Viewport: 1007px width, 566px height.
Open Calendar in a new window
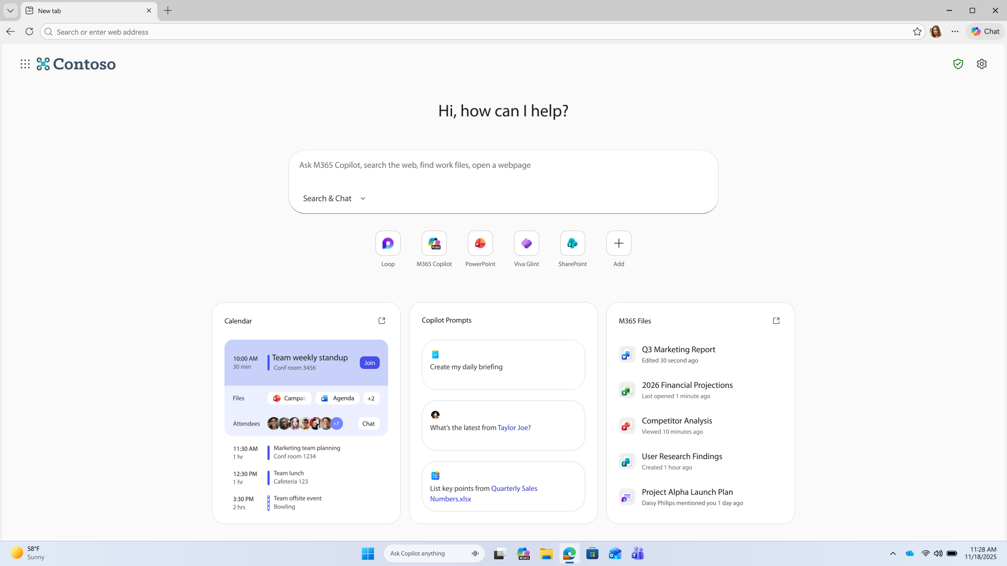pos(382,320)
